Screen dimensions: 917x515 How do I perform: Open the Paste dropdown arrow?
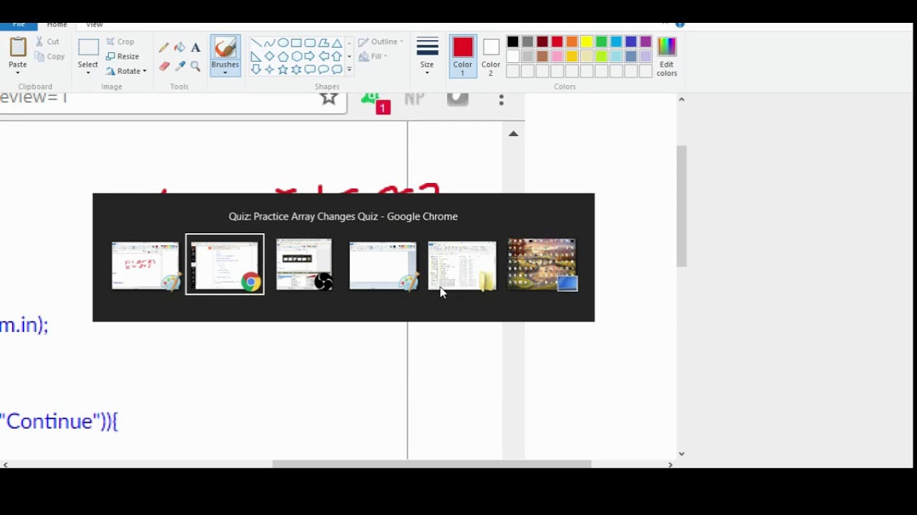[18, 72]
